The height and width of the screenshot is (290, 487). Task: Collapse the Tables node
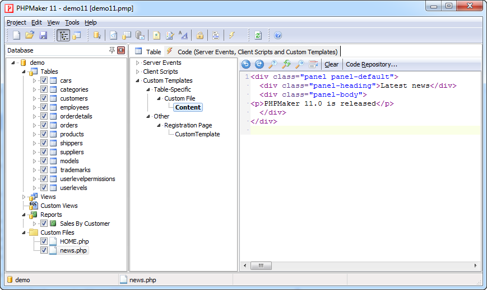[24, 72]
